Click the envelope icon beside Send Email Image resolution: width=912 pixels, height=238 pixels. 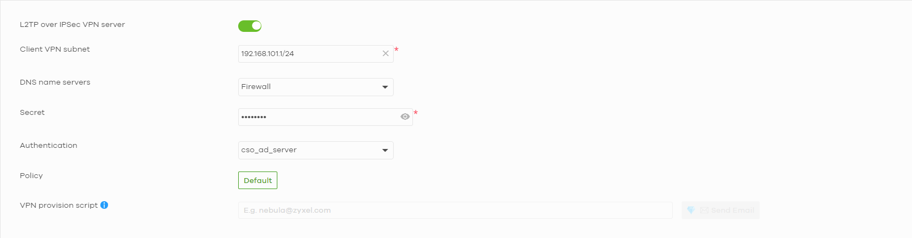click(704, 211)
